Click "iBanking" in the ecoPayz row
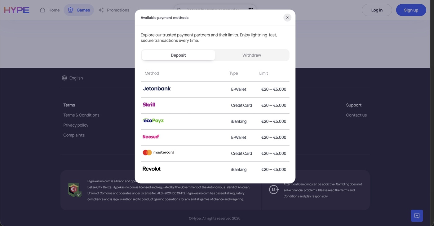The height and width of the screenshot is (226, 434). click(x=239, y=121)
